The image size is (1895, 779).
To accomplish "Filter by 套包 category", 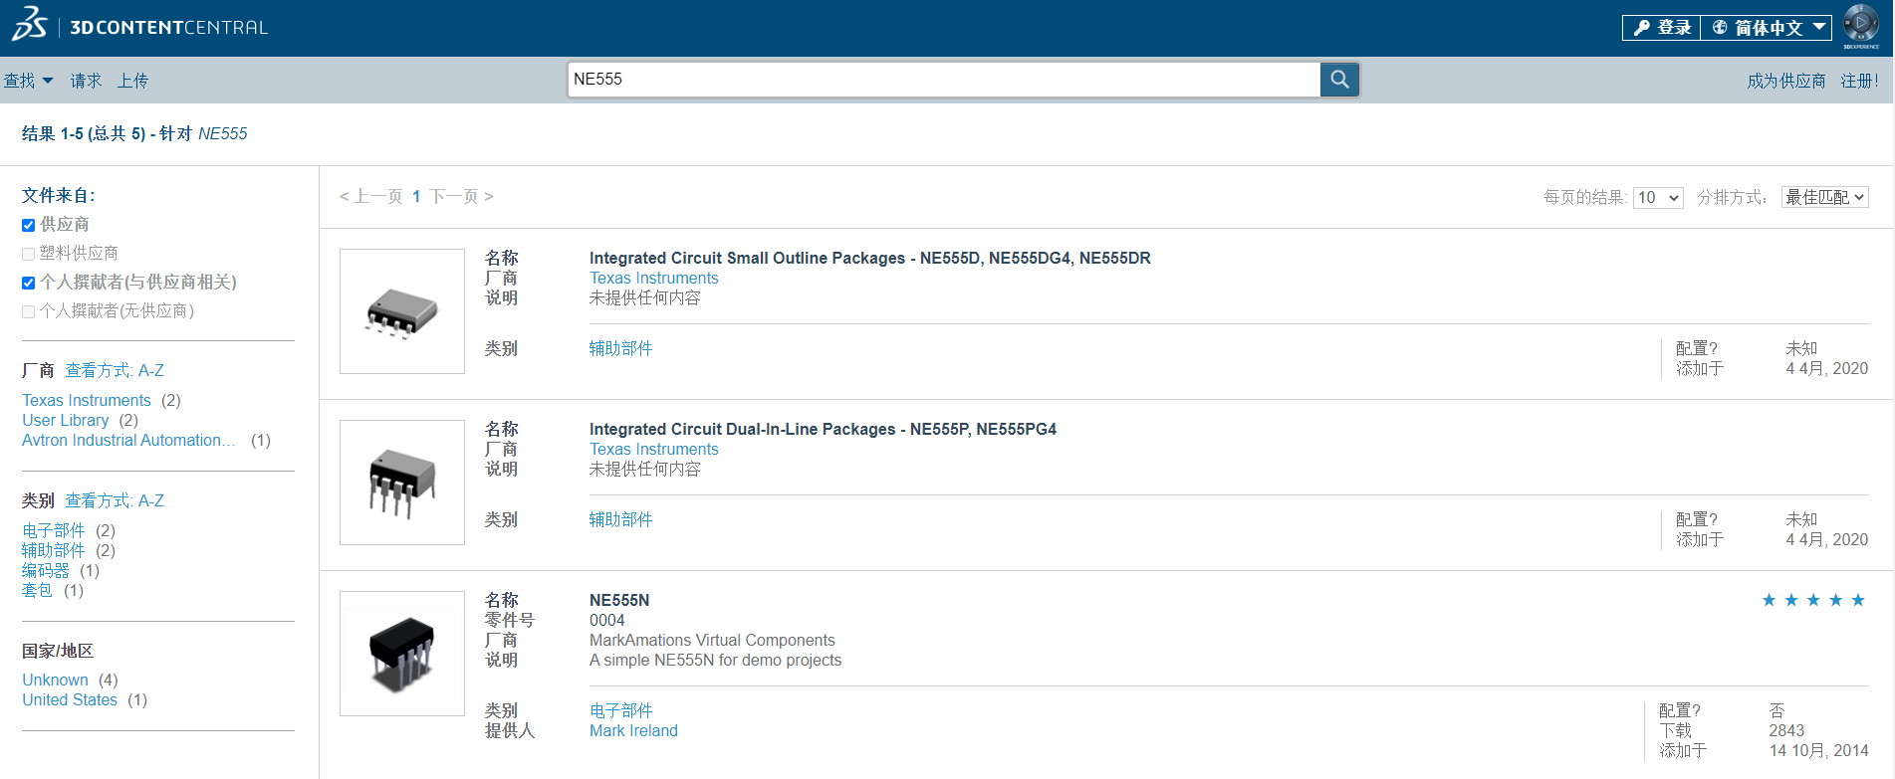I will pyautogui.click(x=38, y=590).
